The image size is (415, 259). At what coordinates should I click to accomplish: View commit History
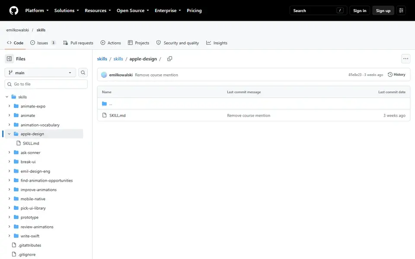pyautogui.click(x=396, y=75)
